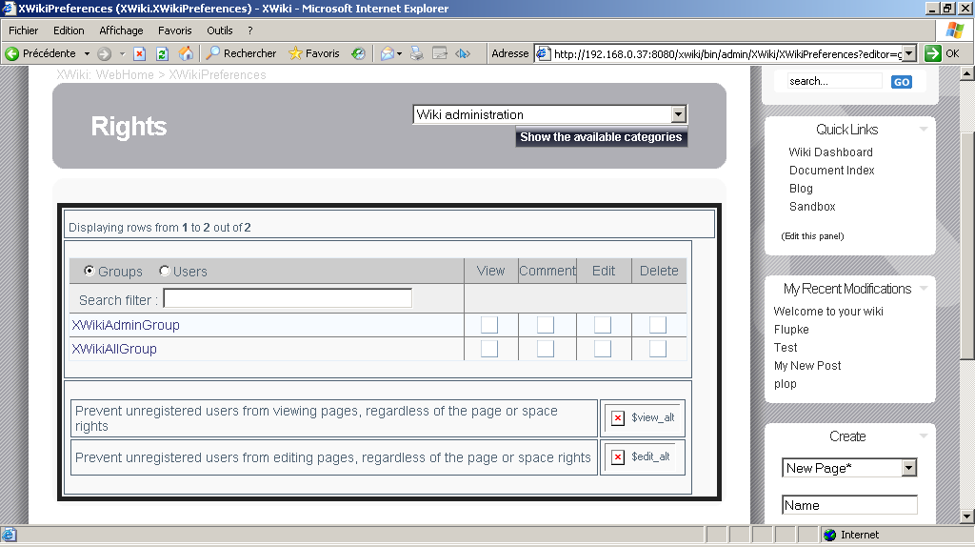Screen dimensions: 975x547
Task: Check Delete right for XWikiAdminGroup
Action: point(658,325)
